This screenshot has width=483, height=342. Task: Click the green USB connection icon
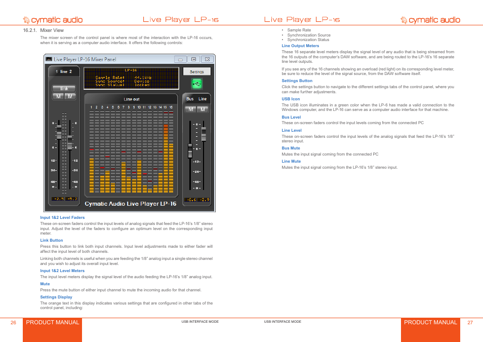pos(196,84)
